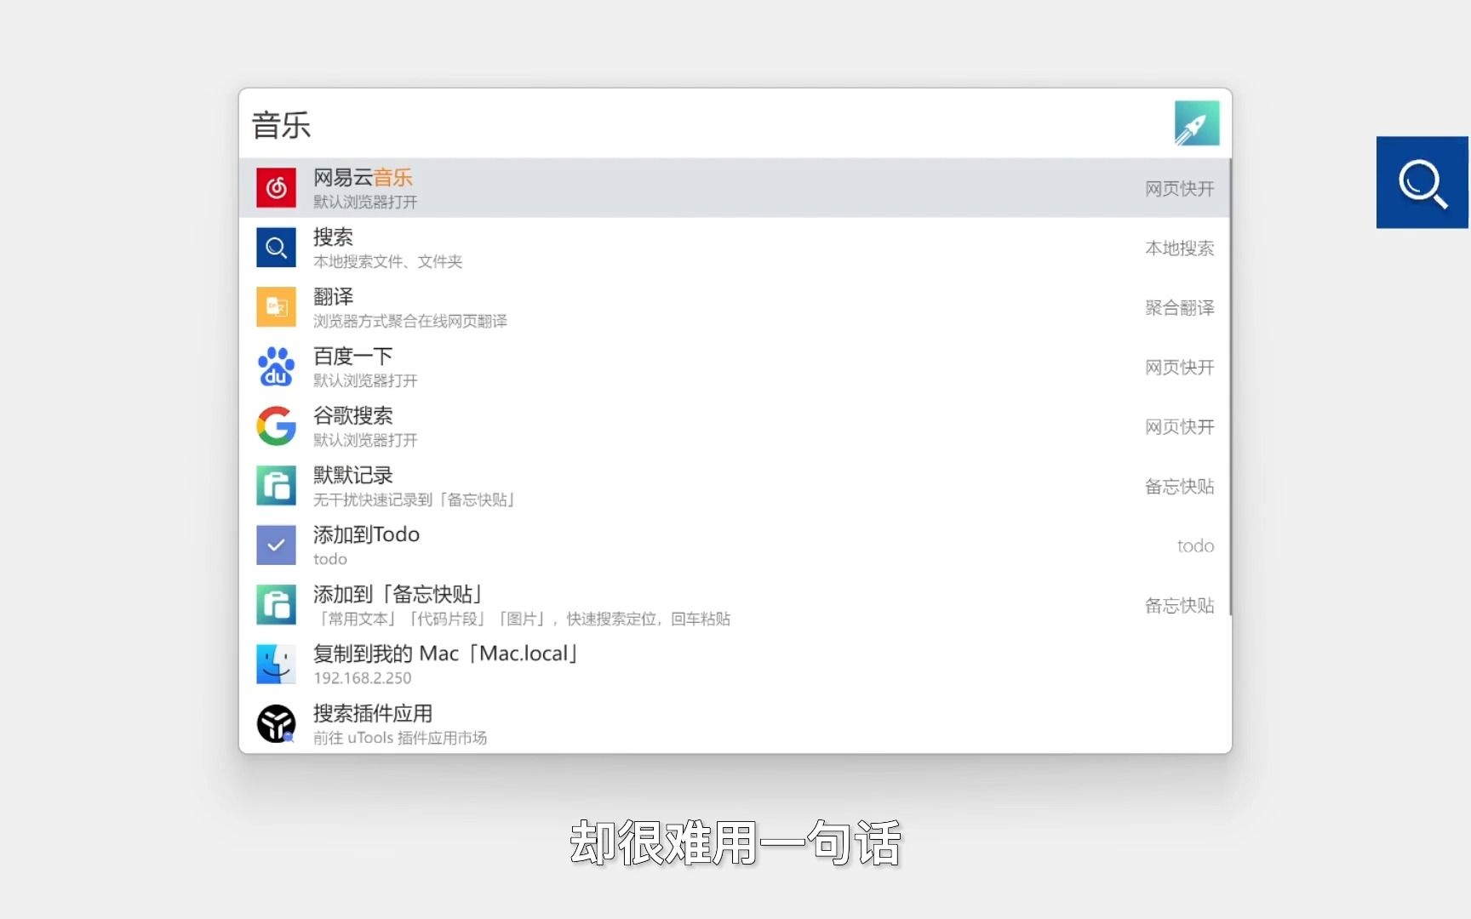The width and height of the screenshot is (1471, 919).
Task: Select the Google G icon
Action: click(275, 425)
